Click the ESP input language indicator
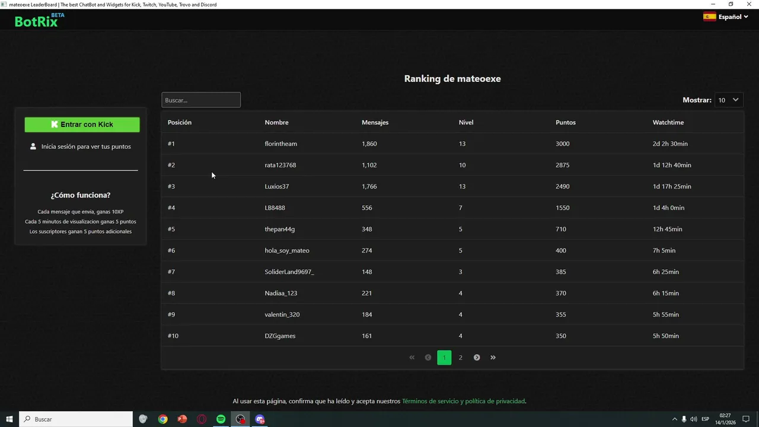759x427 pixels. (706, 419)
